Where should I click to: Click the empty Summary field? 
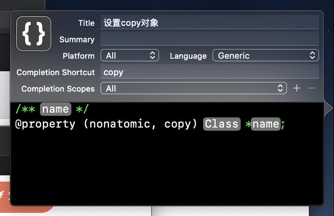tap(210, 39)
